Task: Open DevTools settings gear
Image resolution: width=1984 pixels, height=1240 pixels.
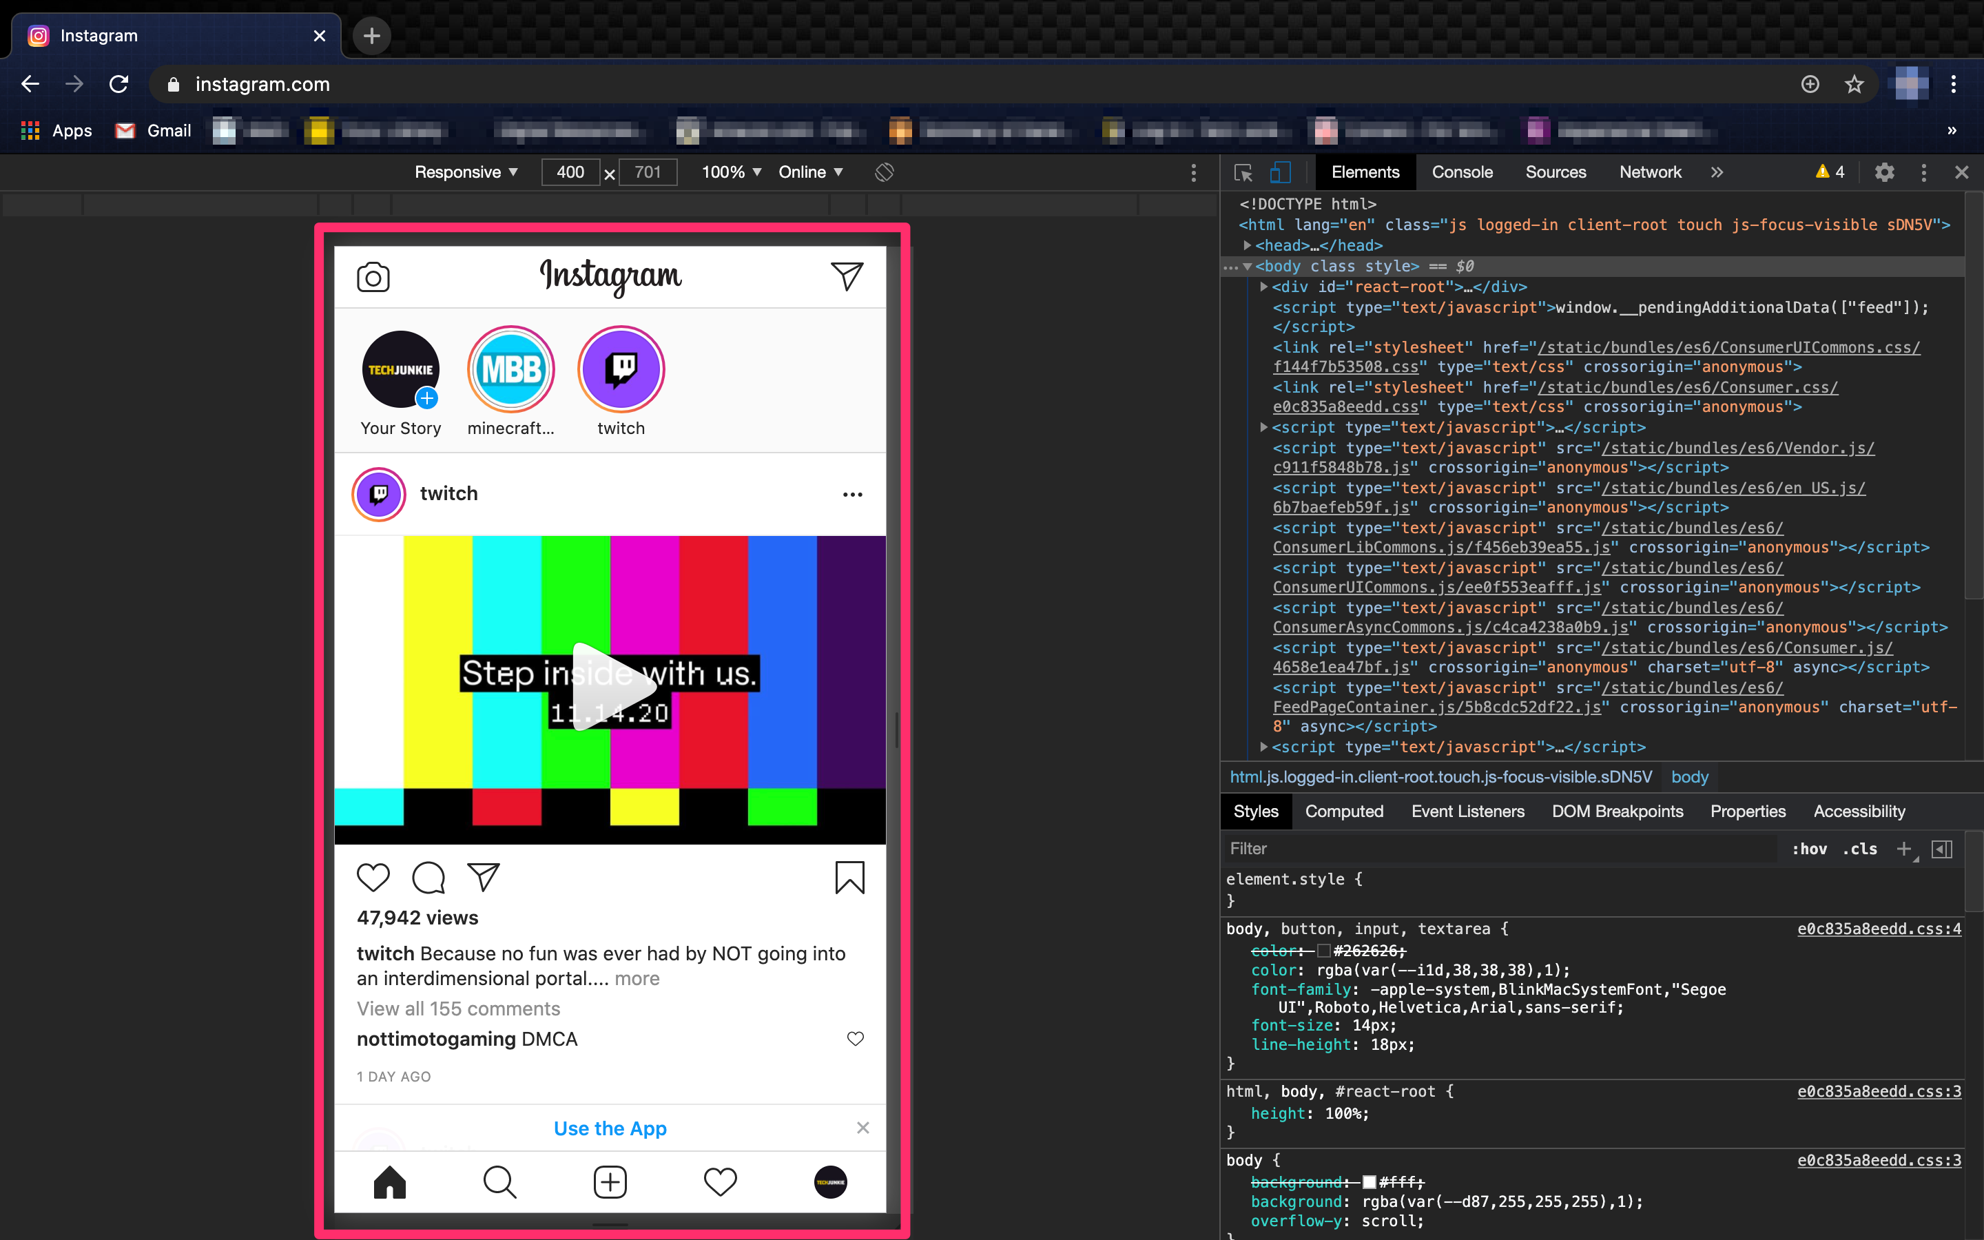Action: click(x=1885, y=172)
